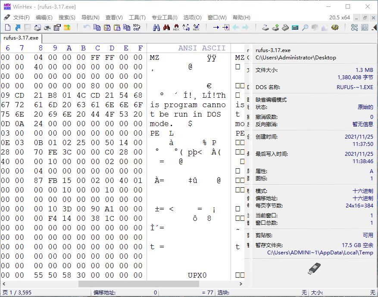Click the Open RAM memory chip icon
The width and height of the screenshot is (378, 297).
coord(285,28)
